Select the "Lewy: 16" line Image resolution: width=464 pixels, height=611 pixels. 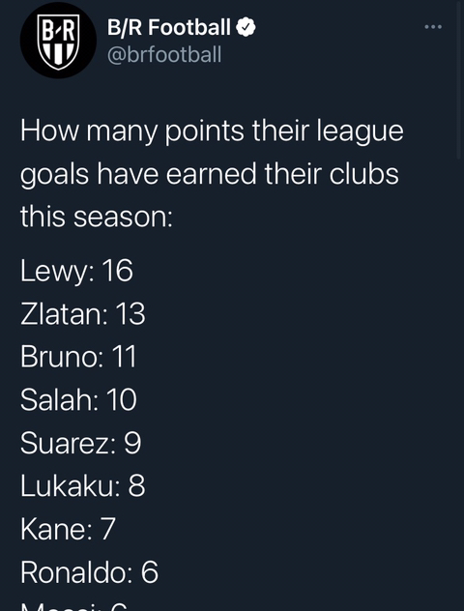76,272
